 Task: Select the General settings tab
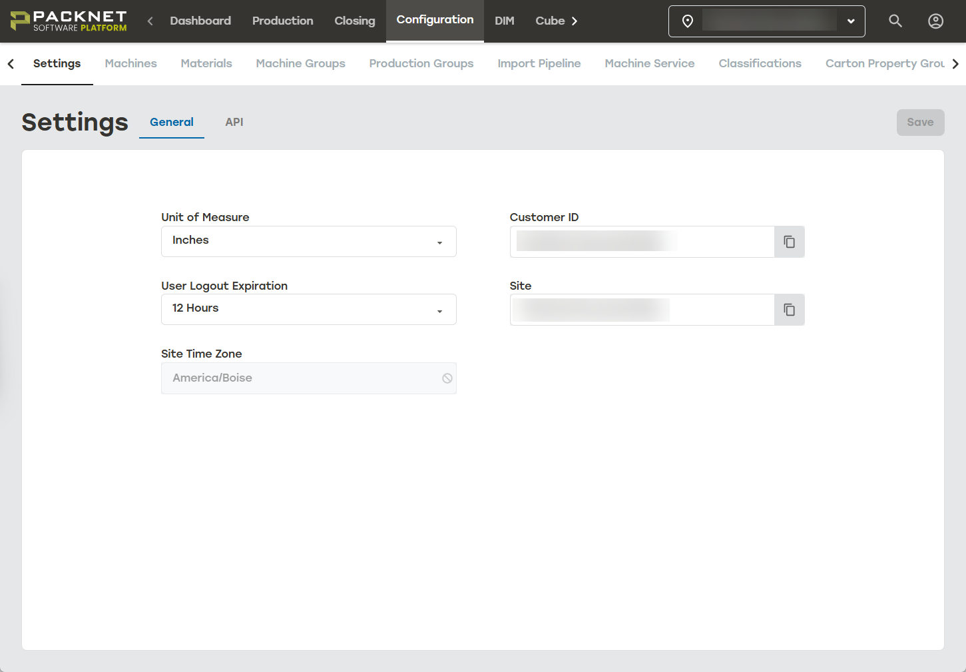[x=172, y=122]
